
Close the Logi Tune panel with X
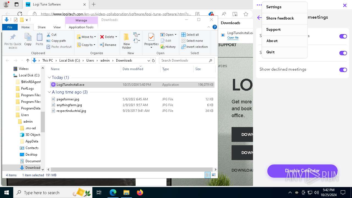[x=345, y=5]
